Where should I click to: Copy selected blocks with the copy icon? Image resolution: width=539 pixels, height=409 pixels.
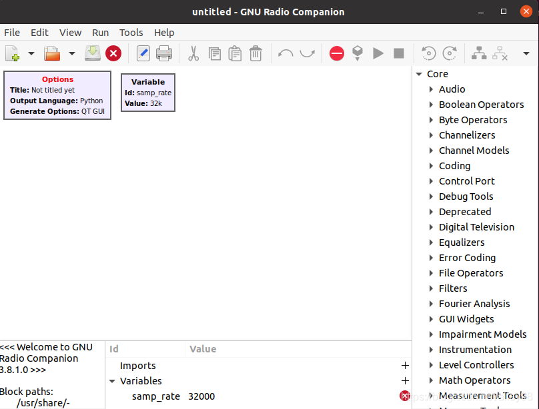point(215,53)
